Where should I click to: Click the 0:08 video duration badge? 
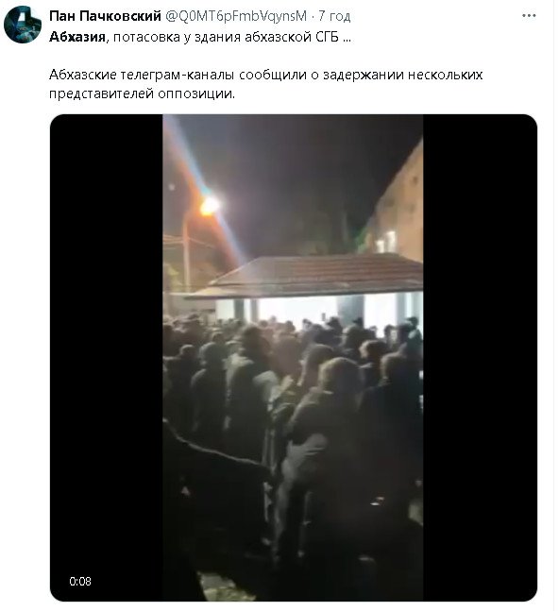coord(80,582)
